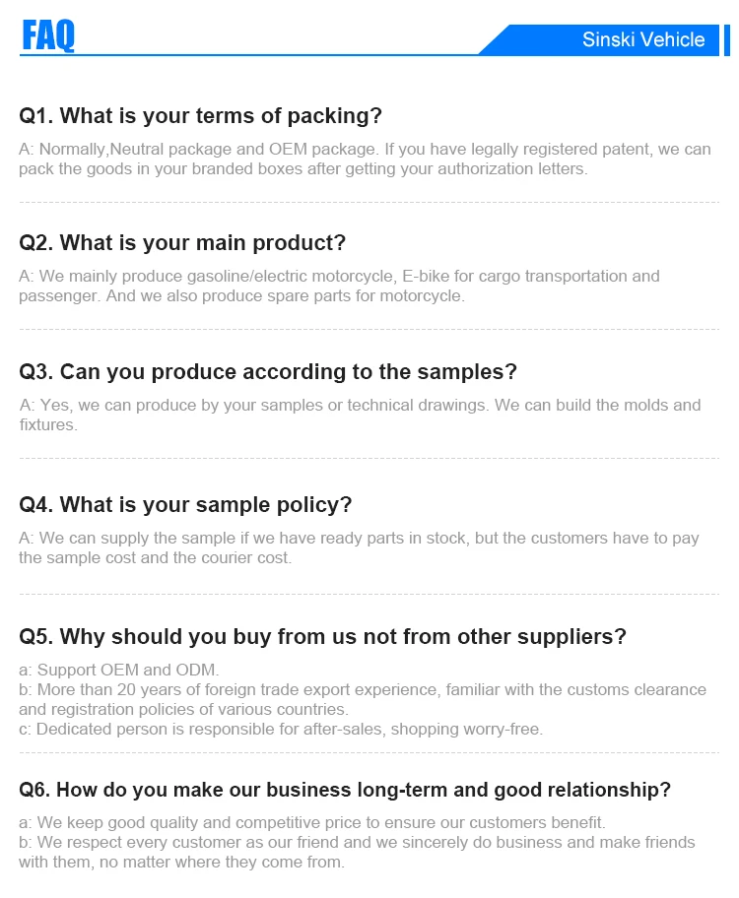739x898 pixels.
Task: Open the Q6 long-term relationship question
Action: [x=345, y=790]
